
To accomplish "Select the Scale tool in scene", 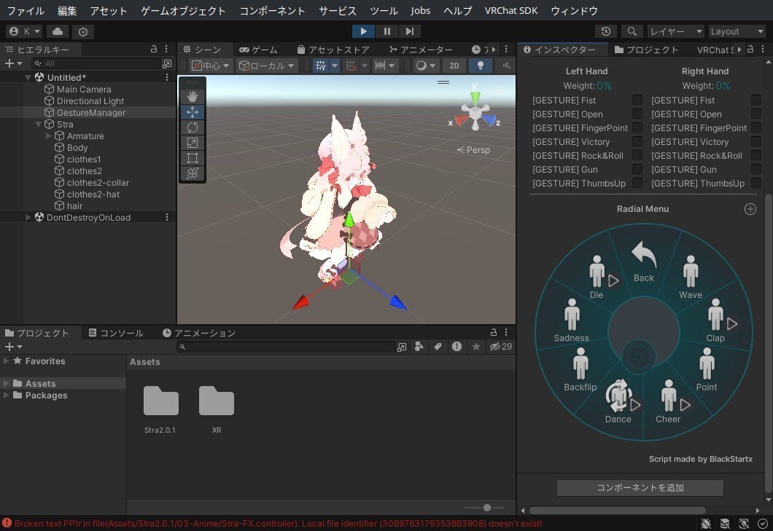I will [193, 142].
